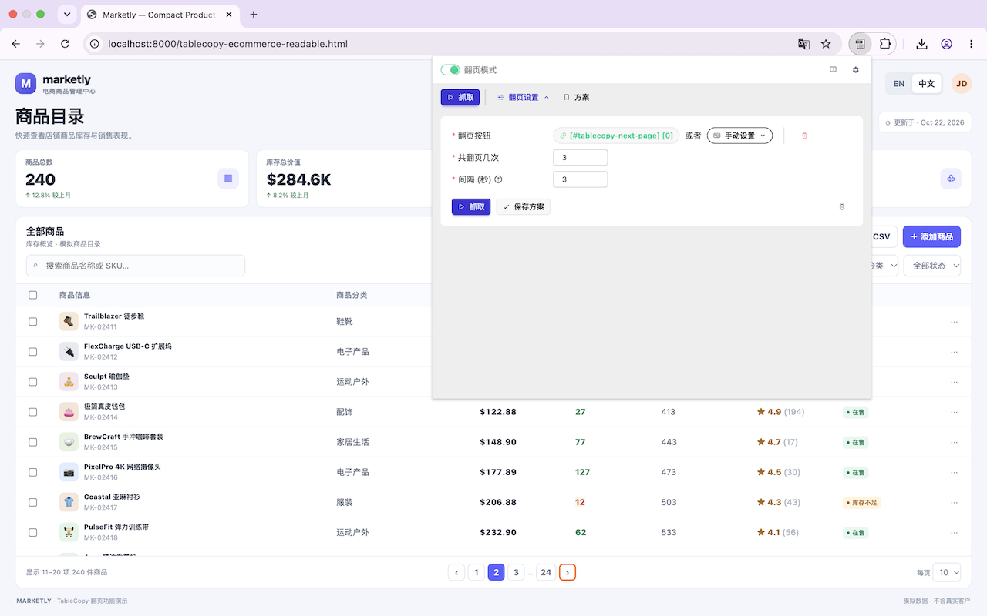
Task: Check the BrewCraft 手冲咖啡套装 row checkbox
Action: (x=32, y=442)
